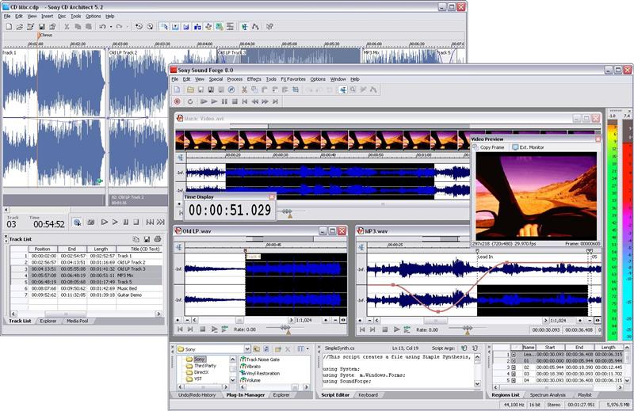Toggle loop playback in Sound Forge transport
Viewport: 634px width, 411px height.
(x=190, y=101)
